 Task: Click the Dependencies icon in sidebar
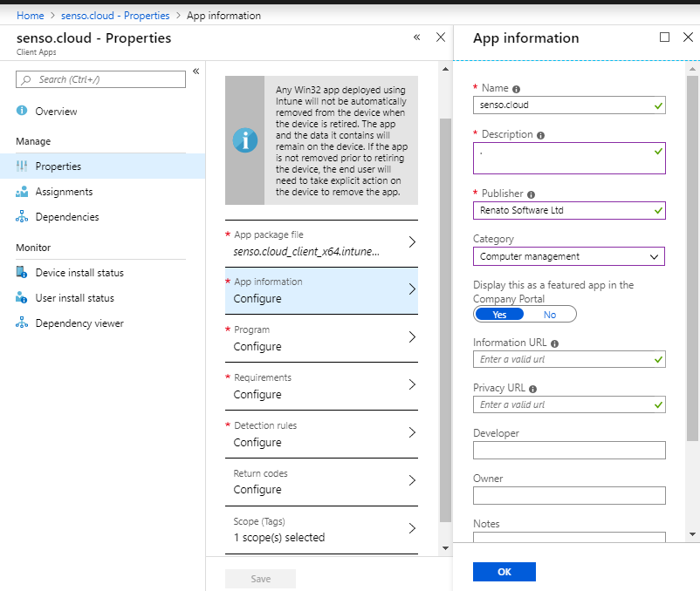point(22,217)
